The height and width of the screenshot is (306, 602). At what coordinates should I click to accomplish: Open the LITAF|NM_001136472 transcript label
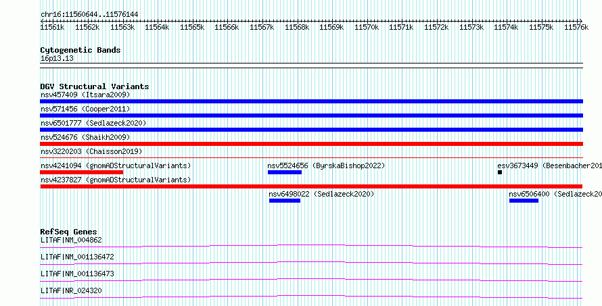[x=77, y=257]
